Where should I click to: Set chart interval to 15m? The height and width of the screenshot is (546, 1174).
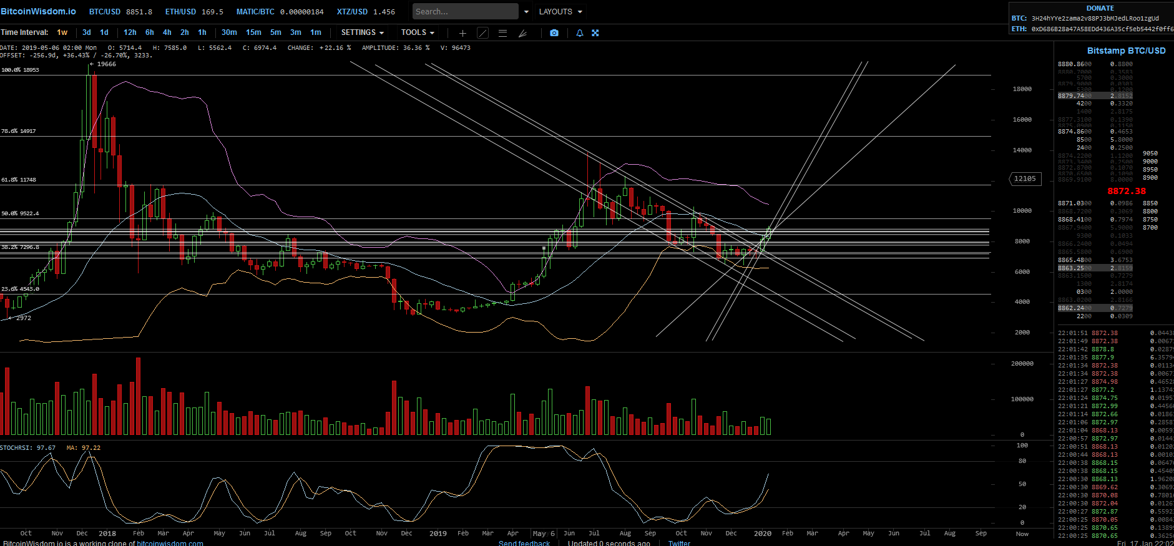(253, 32)
